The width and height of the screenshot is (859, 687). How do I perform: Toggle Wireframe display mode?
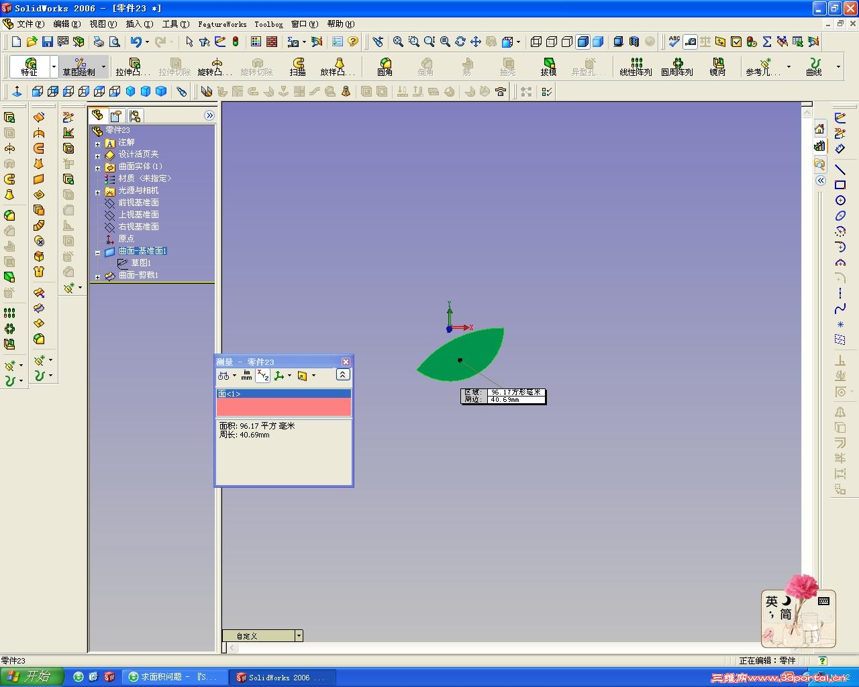(536, 42)
